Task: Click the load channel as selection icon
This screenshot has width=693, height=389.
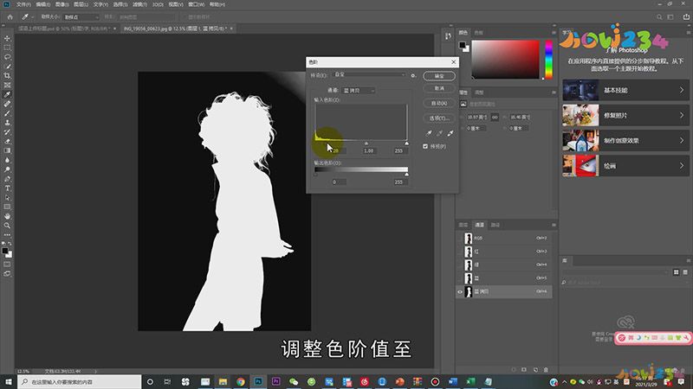Action: (x=514, y=370)
